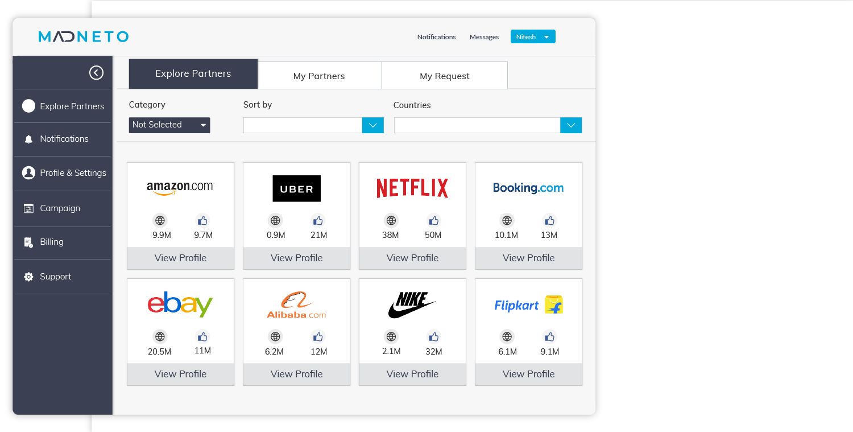Click the 20.5M reach value on eBay
853x432 pixels.
pyautogui.click(x=159, y=352)
